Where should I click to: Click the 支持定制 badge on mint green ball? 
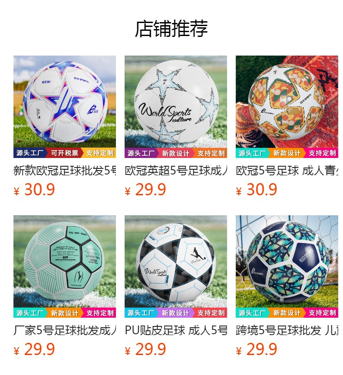click(100, 313)
